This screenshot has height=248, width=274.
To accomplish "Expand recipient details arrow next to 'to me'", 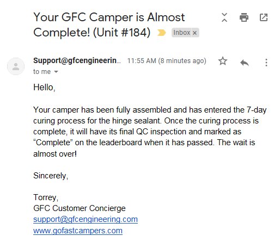I will point(56,72).
